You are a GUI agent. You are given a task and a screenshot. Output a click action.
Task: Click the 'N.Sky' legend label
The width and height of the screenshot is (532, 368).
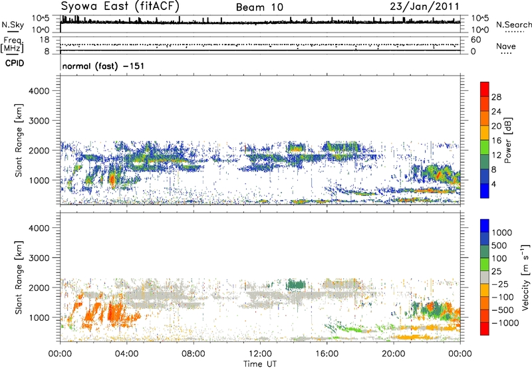(x=13, y=25)
